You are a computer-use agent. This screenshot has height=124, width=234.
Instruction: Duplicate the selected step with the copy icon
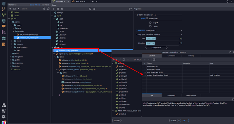pos(58,9)
